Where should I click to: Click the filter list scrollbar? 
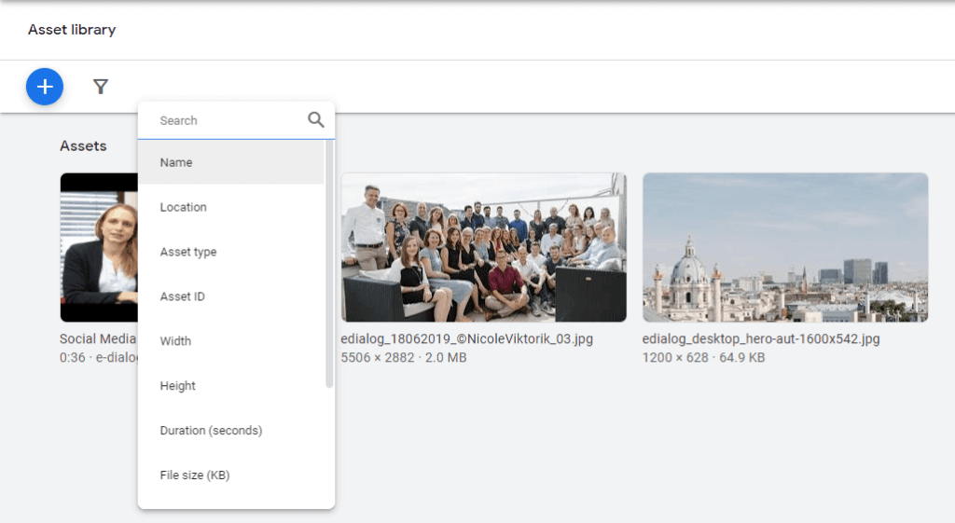(x=329, y=264)
